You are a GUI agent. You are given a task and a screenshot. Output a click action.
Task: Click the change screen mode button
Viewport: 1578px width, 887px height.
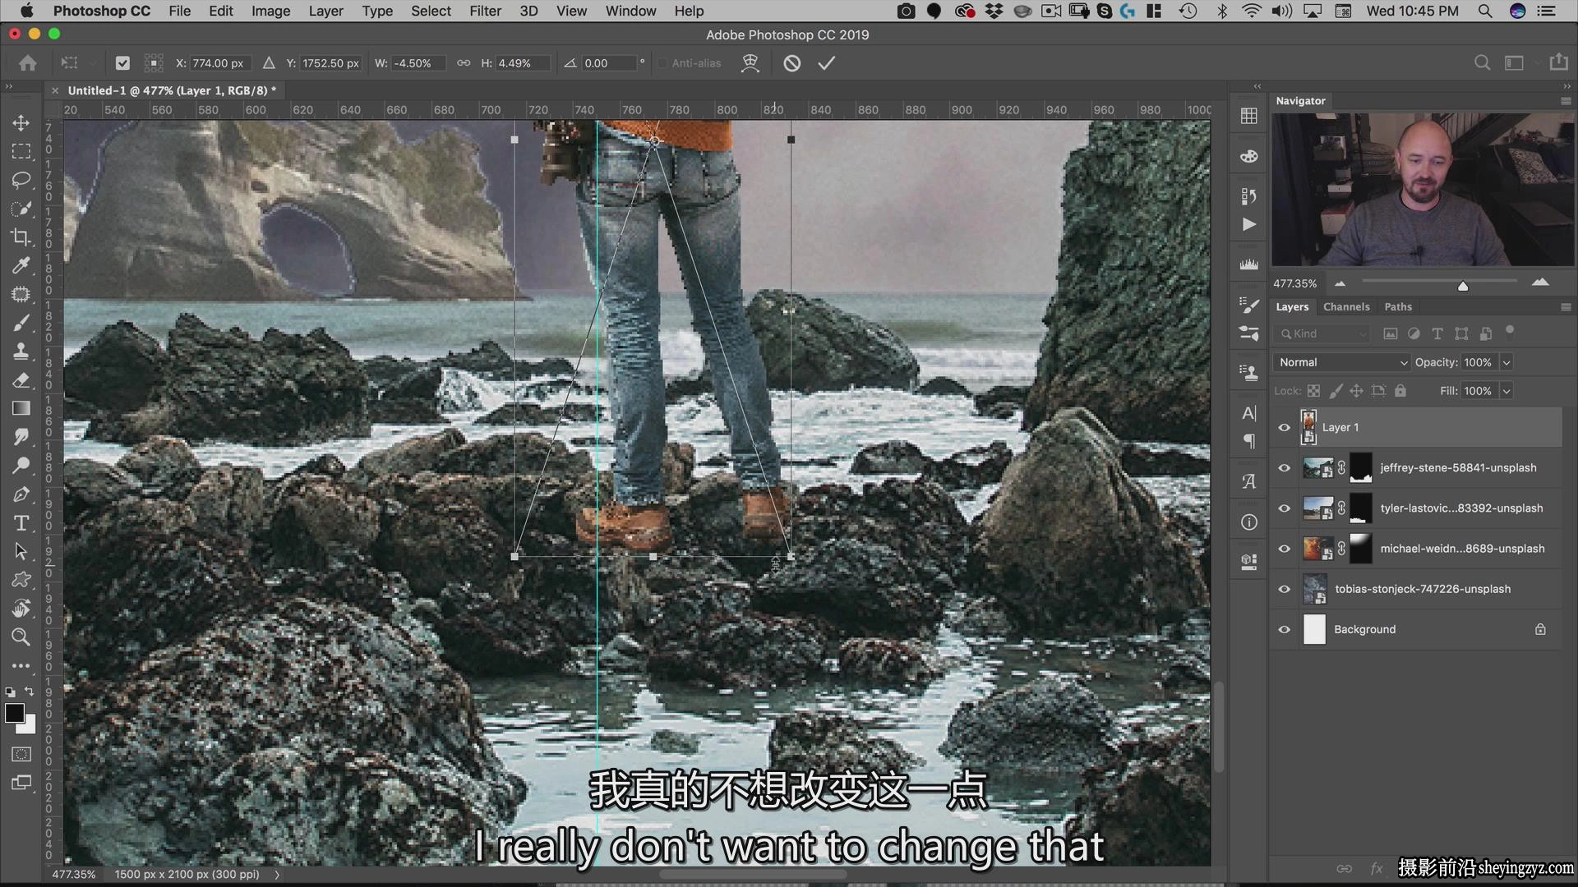[x=21, y=783]
